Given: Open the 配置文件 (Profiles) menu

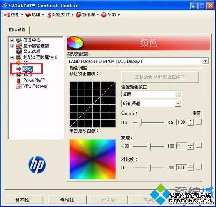Looking at the screenshot, I should [x=60, y=15].
